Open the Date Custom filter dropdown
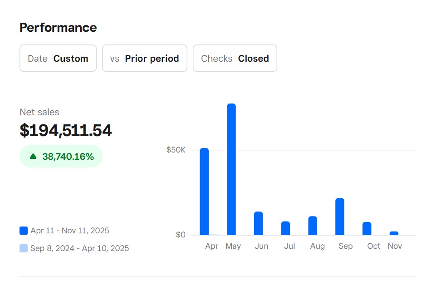The width and height of the screenshot is (436, 281). tap(58, 58)
